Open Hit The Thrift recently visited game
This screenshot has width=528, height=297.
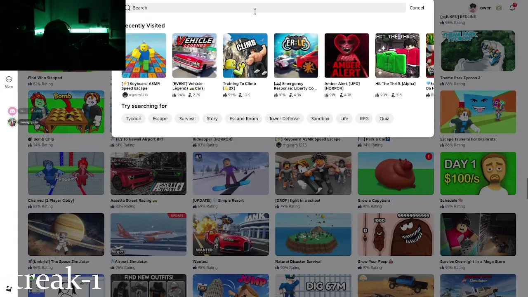pos(397,56)
